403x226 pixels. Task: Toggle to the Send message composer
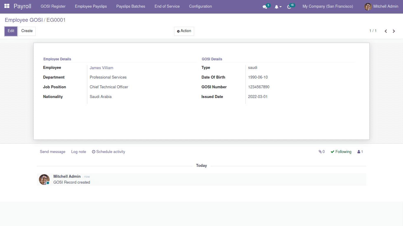pos(53,152)
